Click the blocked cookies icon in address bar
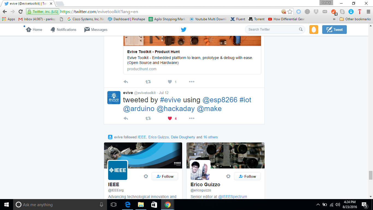The image size is (373, 210). (284, 12)
